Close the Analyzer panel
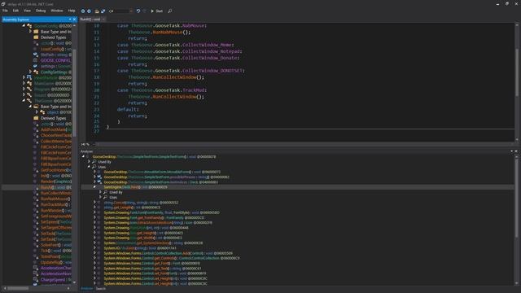This screenshot has width=521, height=293. [516, 151]
